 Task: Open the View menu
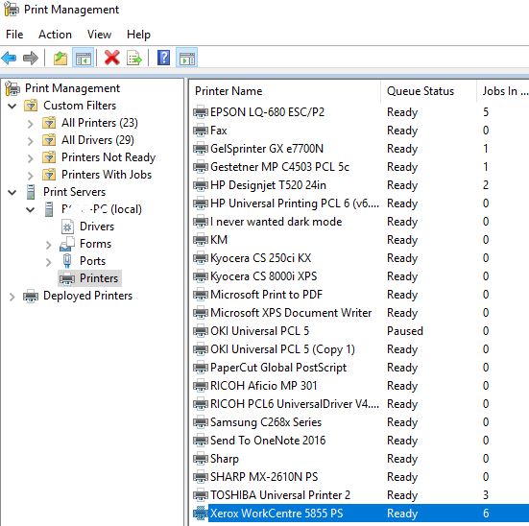[99, 35]
